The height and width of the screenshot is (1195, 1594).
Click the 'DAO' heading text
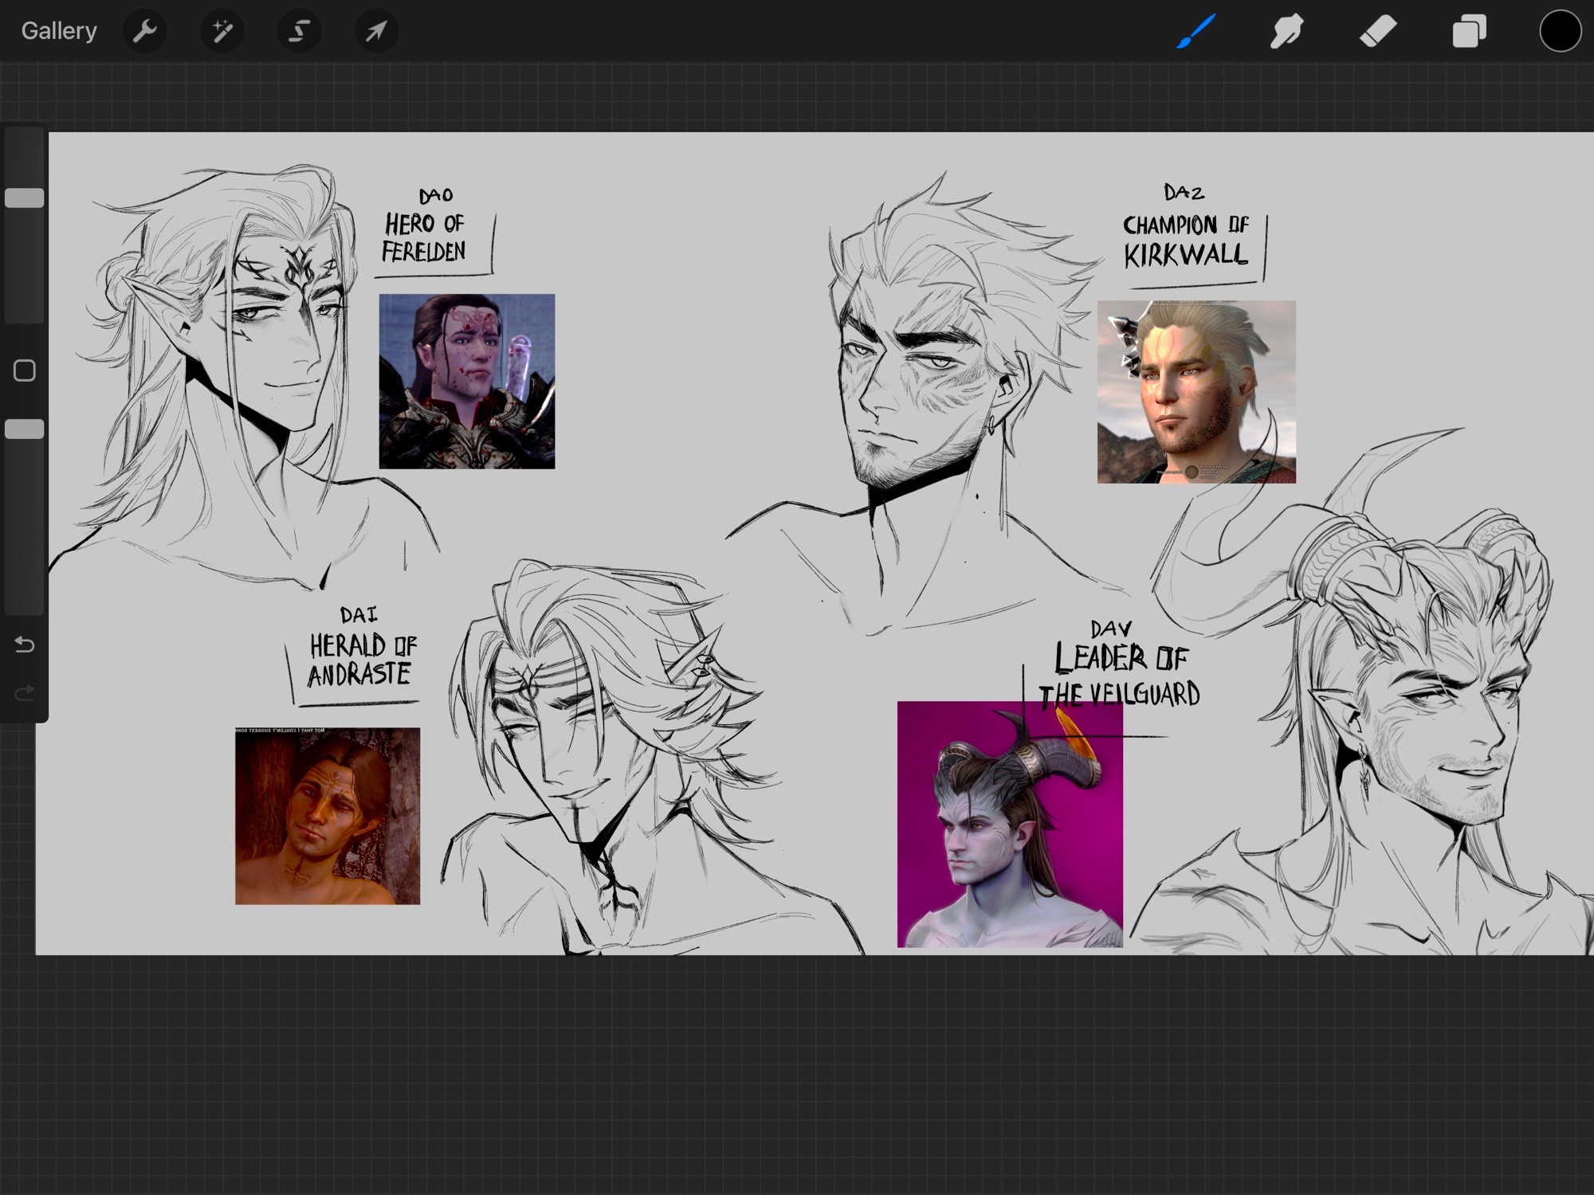point(436,195)
